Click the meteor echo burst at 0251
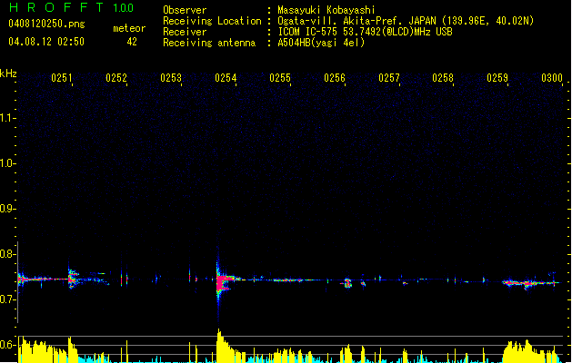 pyautogui.click(x=73, y=279)
